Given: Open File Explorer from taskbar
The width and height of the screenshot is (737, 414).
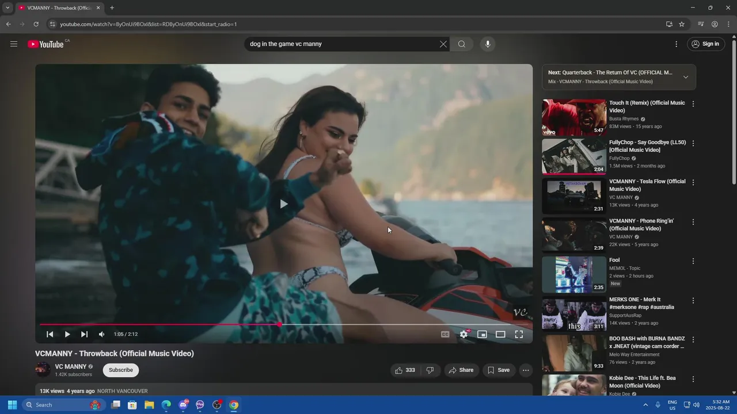Looking at the screenshot, I should click(x=149, y=405).
